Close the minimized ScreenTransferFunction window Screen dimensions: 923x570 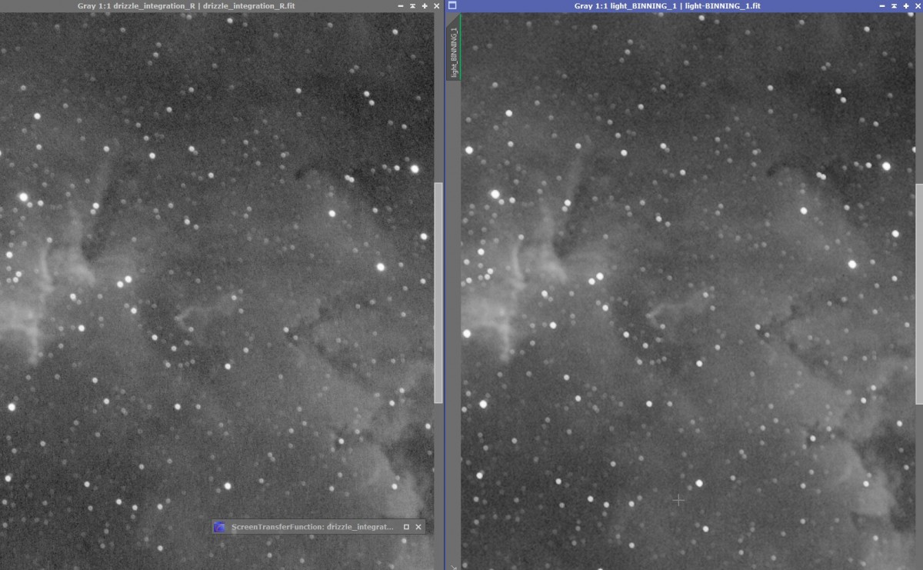(x=418, y=527)
